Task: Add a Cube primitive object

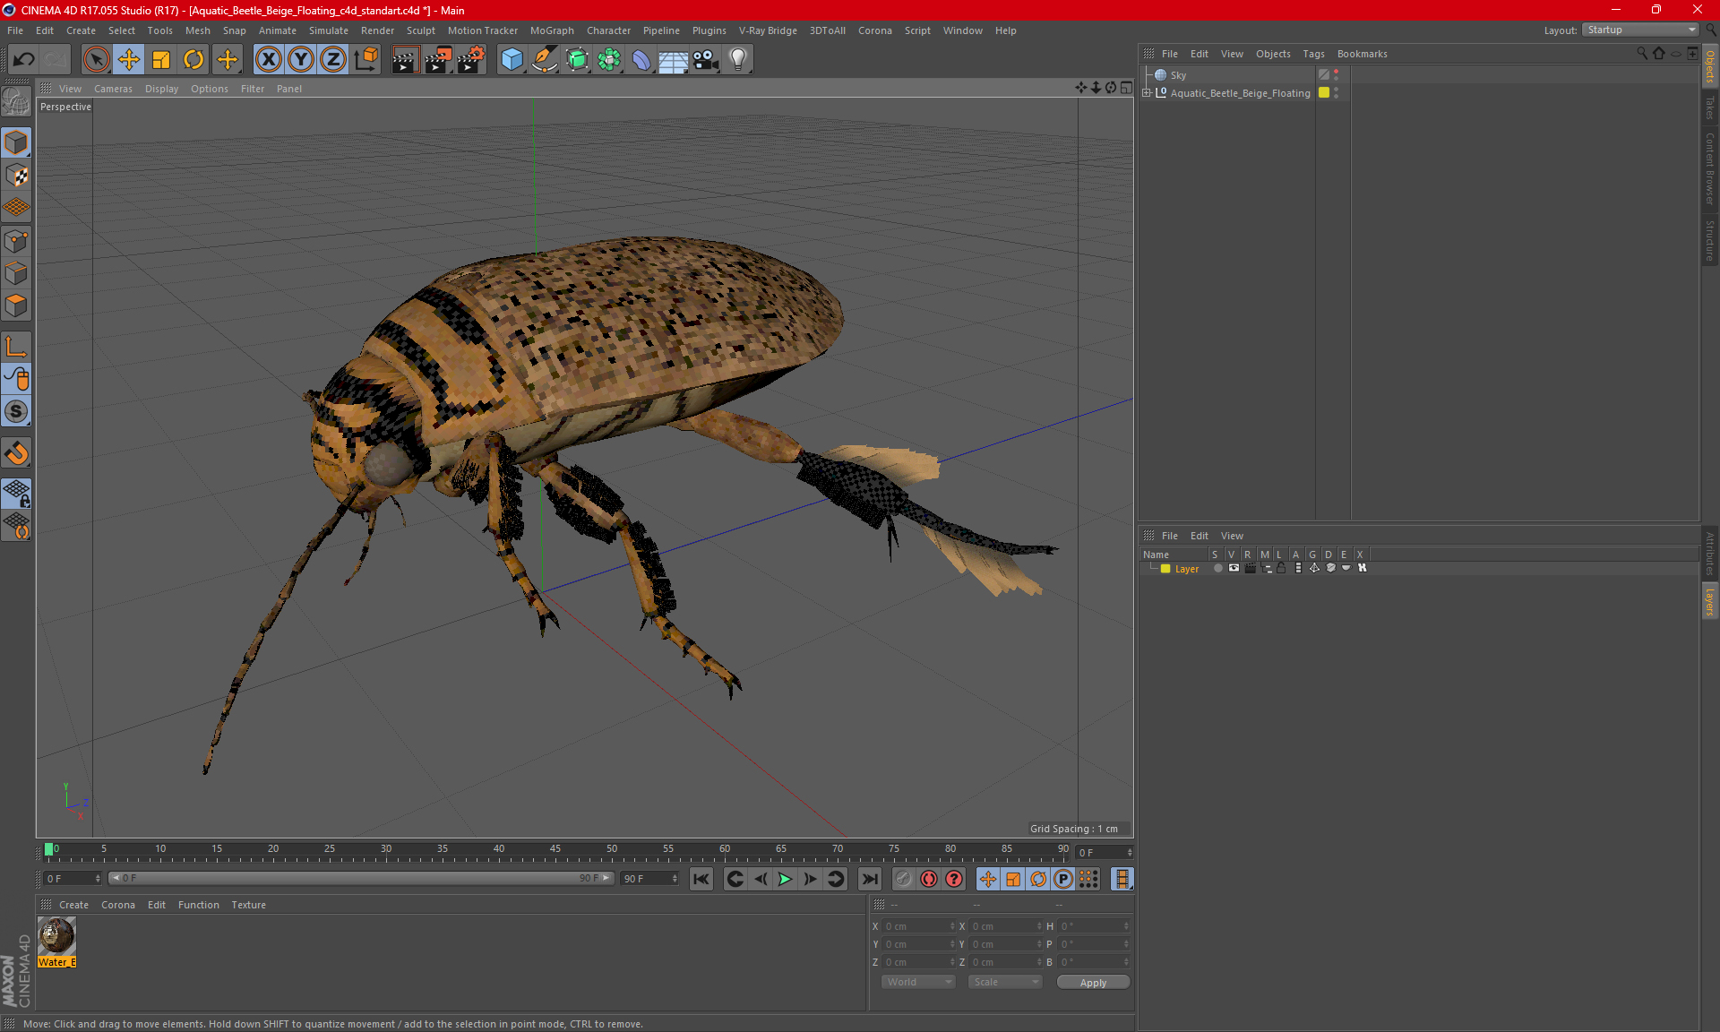Action: pos(512,60)
